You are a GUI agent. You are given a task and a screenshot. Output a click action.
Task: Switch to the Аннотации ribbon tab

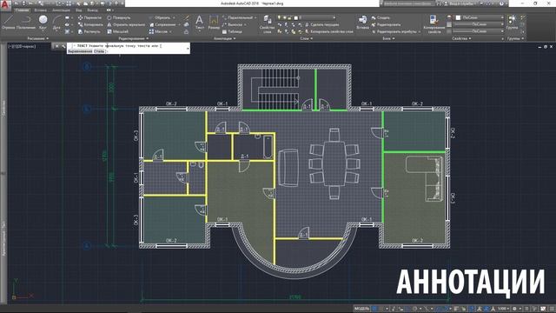point(61,10)
